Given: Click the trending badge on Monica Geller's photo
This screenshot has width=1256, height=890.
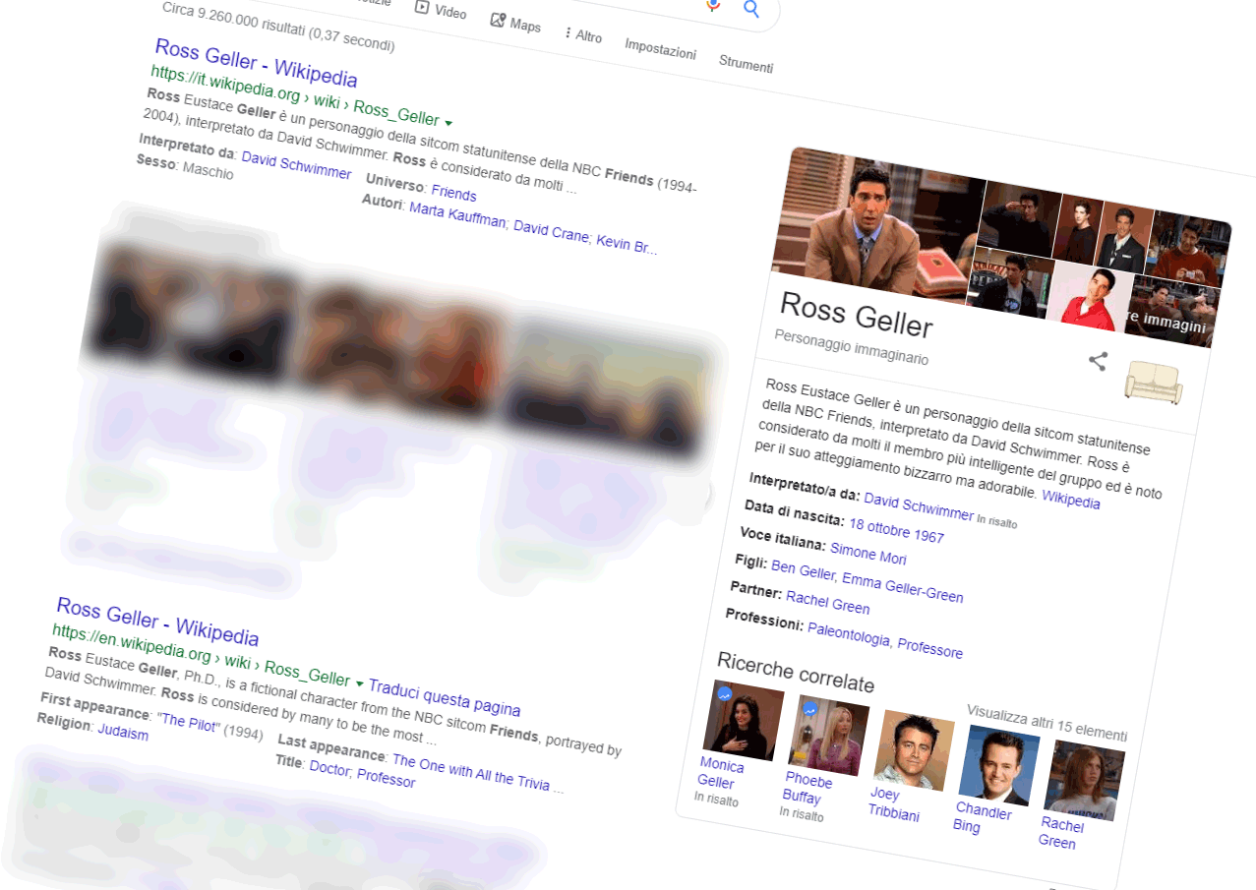Looking at the screenshot, I should [725, 693].
